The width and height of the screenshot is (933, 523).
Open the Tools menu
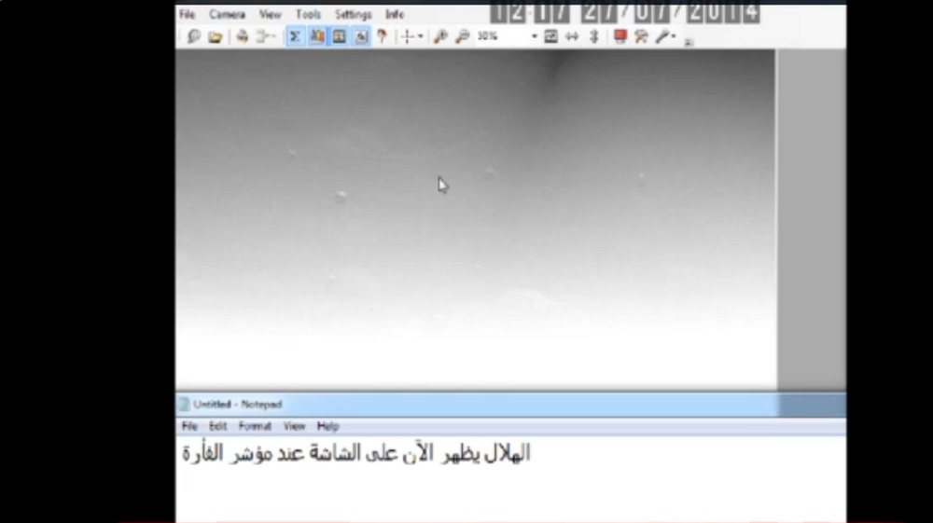308,14
